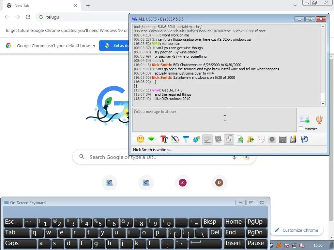Click the send folder icon with green arrow
The image size is (334, 250).
(x=250, y=139)
